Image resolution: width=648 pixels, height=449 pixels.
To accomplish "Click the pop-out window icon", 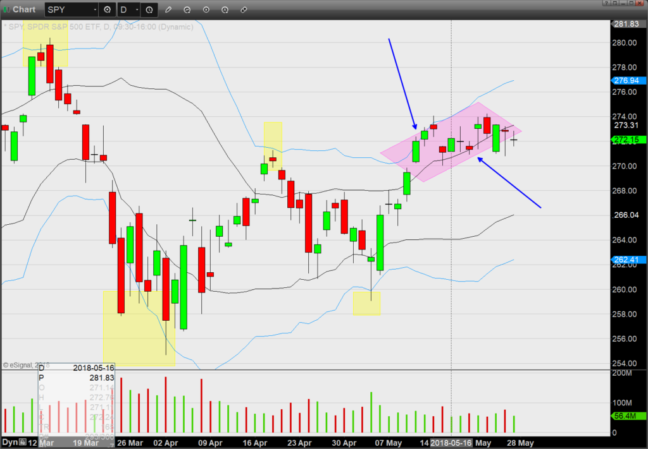I will tap(614, 3).
